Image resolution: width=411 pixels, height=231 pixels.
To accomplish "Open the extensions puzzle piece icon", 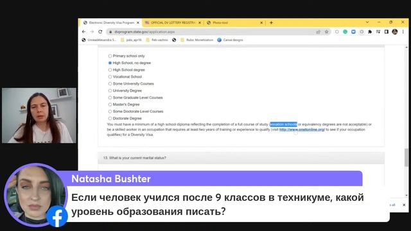I will point(370,32).
